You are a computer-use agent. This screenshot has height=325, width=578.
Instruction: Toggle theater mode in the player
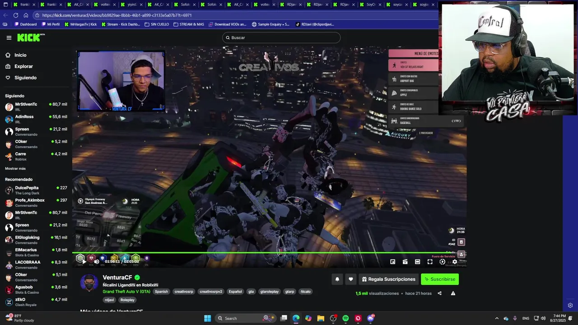(418, 262)
